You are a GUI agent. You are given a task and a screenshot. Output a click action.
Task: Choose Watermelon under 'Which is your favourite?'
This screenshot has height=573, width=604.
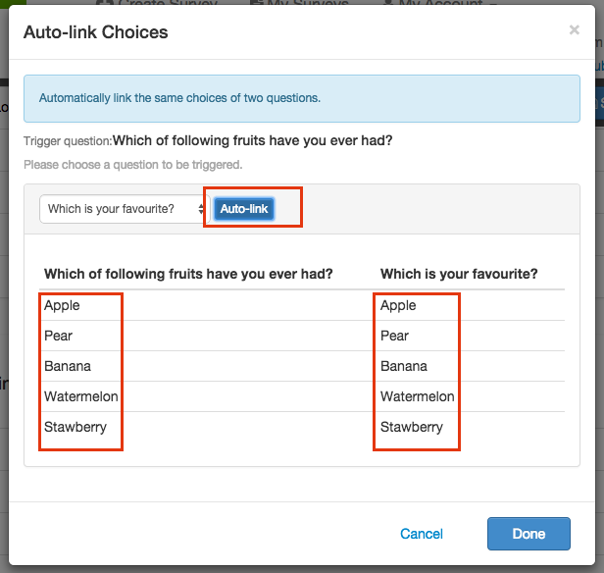tap(418, 396)
